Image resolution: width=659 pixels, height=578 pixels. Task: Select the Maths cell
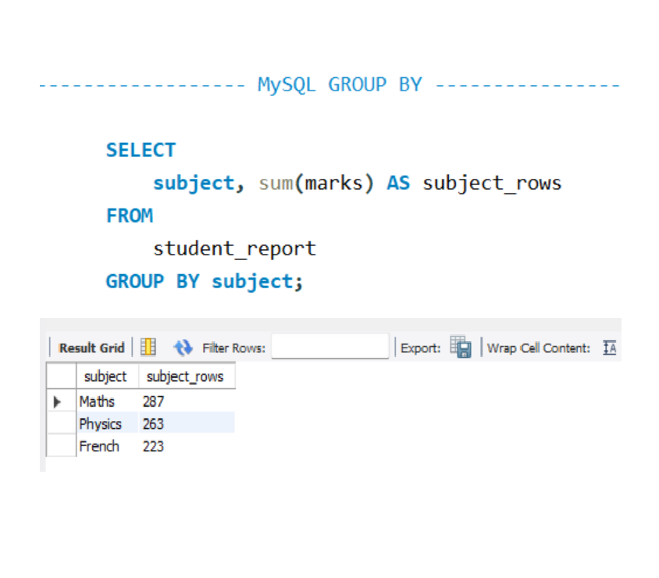click(98, 401)
